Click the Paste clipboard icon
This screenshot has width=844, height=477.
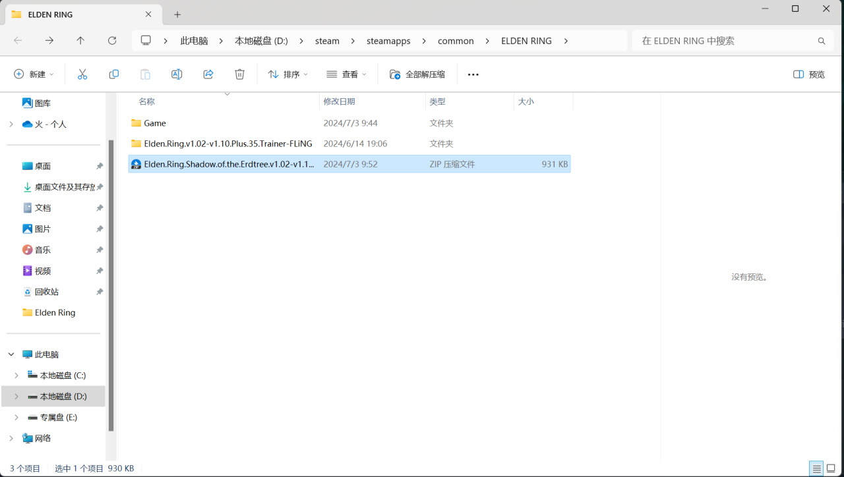click(x=145, y=74)
